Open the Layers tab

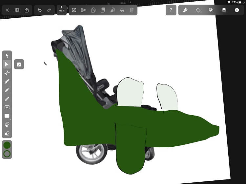pos(224,10)
